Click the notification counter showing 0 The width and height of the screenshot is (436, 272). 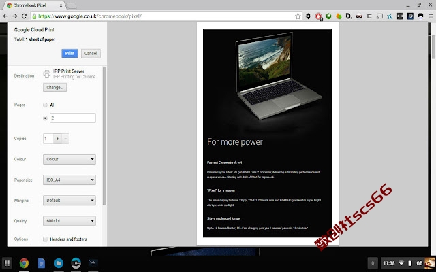click(x=373, y=263)
